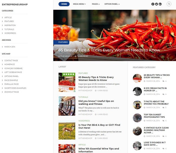Open the Inspiration category
The height and width of the screenshot is (153, 176).
[10, 25]
